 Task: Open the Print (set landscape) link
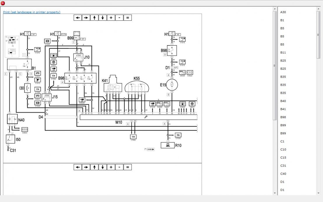click(x=31, y=12)
